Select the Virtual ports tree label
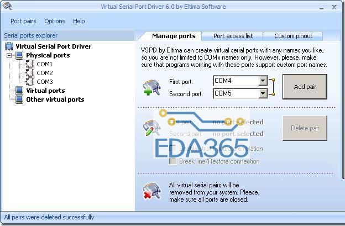 pos(45,91)
